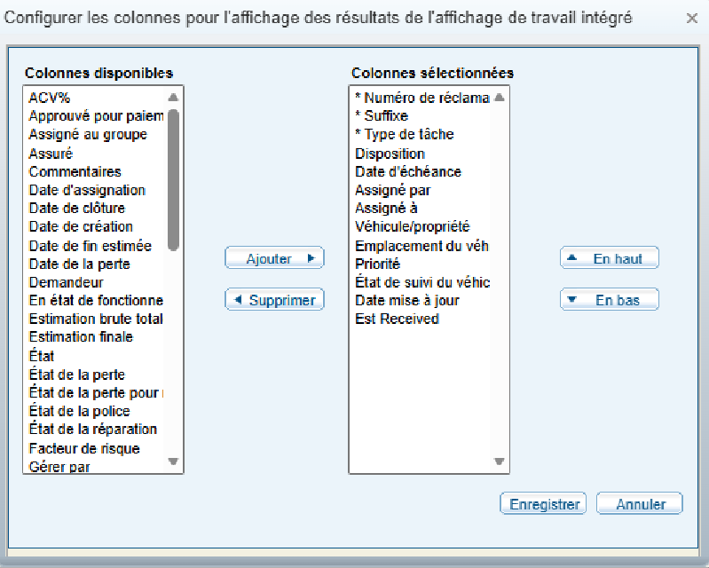Click the Ajouter button
This screenshot has width=709, height=568.
click(x=274, y=258)
